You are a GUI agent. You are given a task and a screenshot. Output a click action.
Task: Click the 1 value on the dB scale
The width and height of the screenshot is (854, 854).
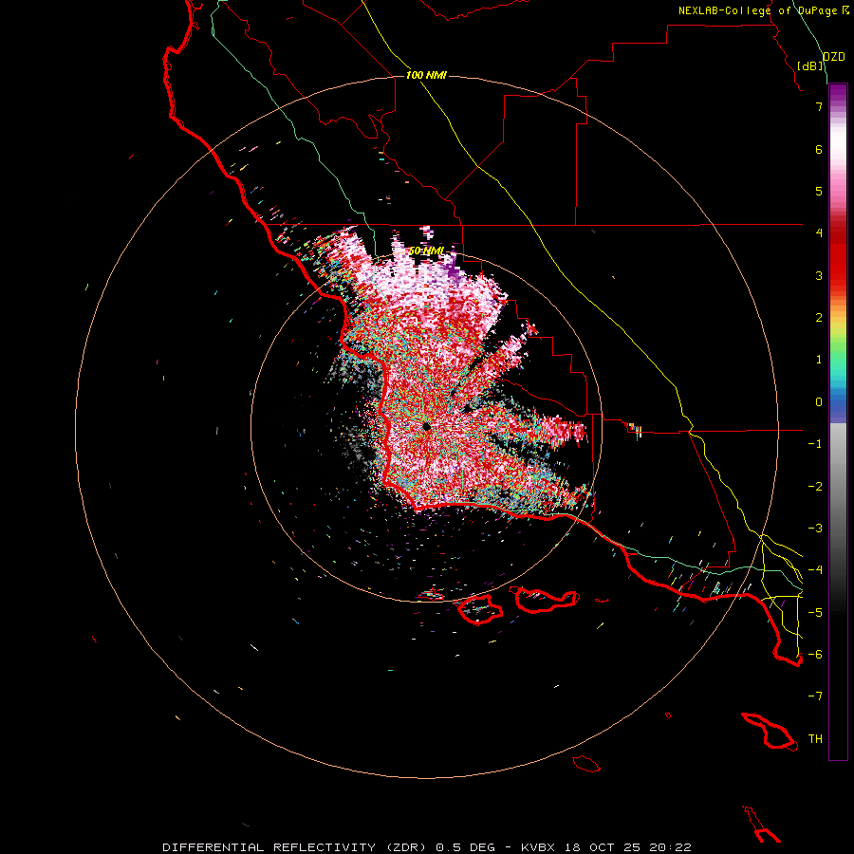coord(819,360)
